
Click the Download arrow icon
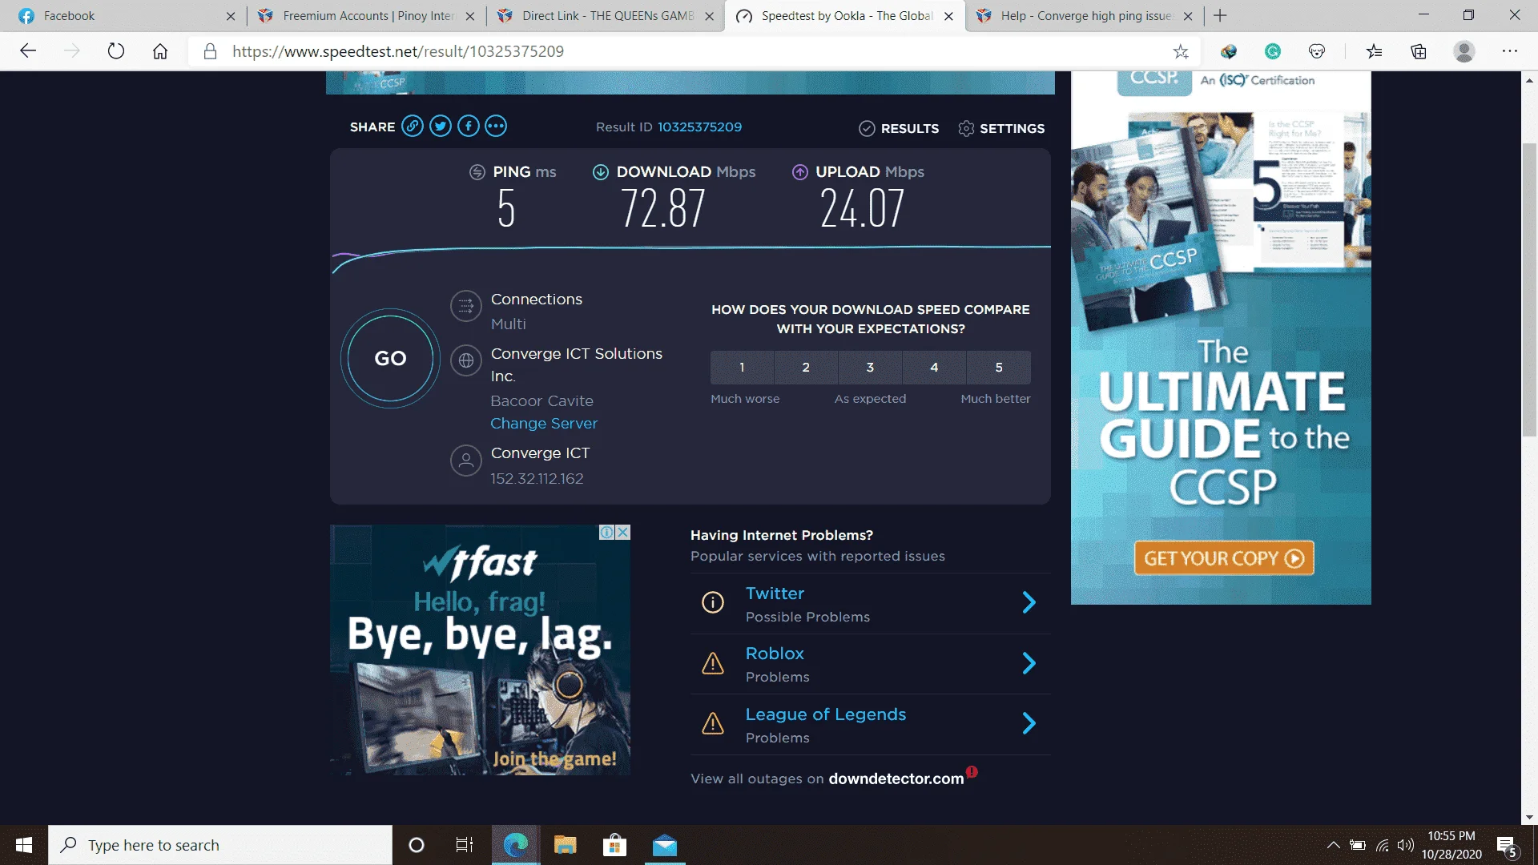tap(601, 171)
